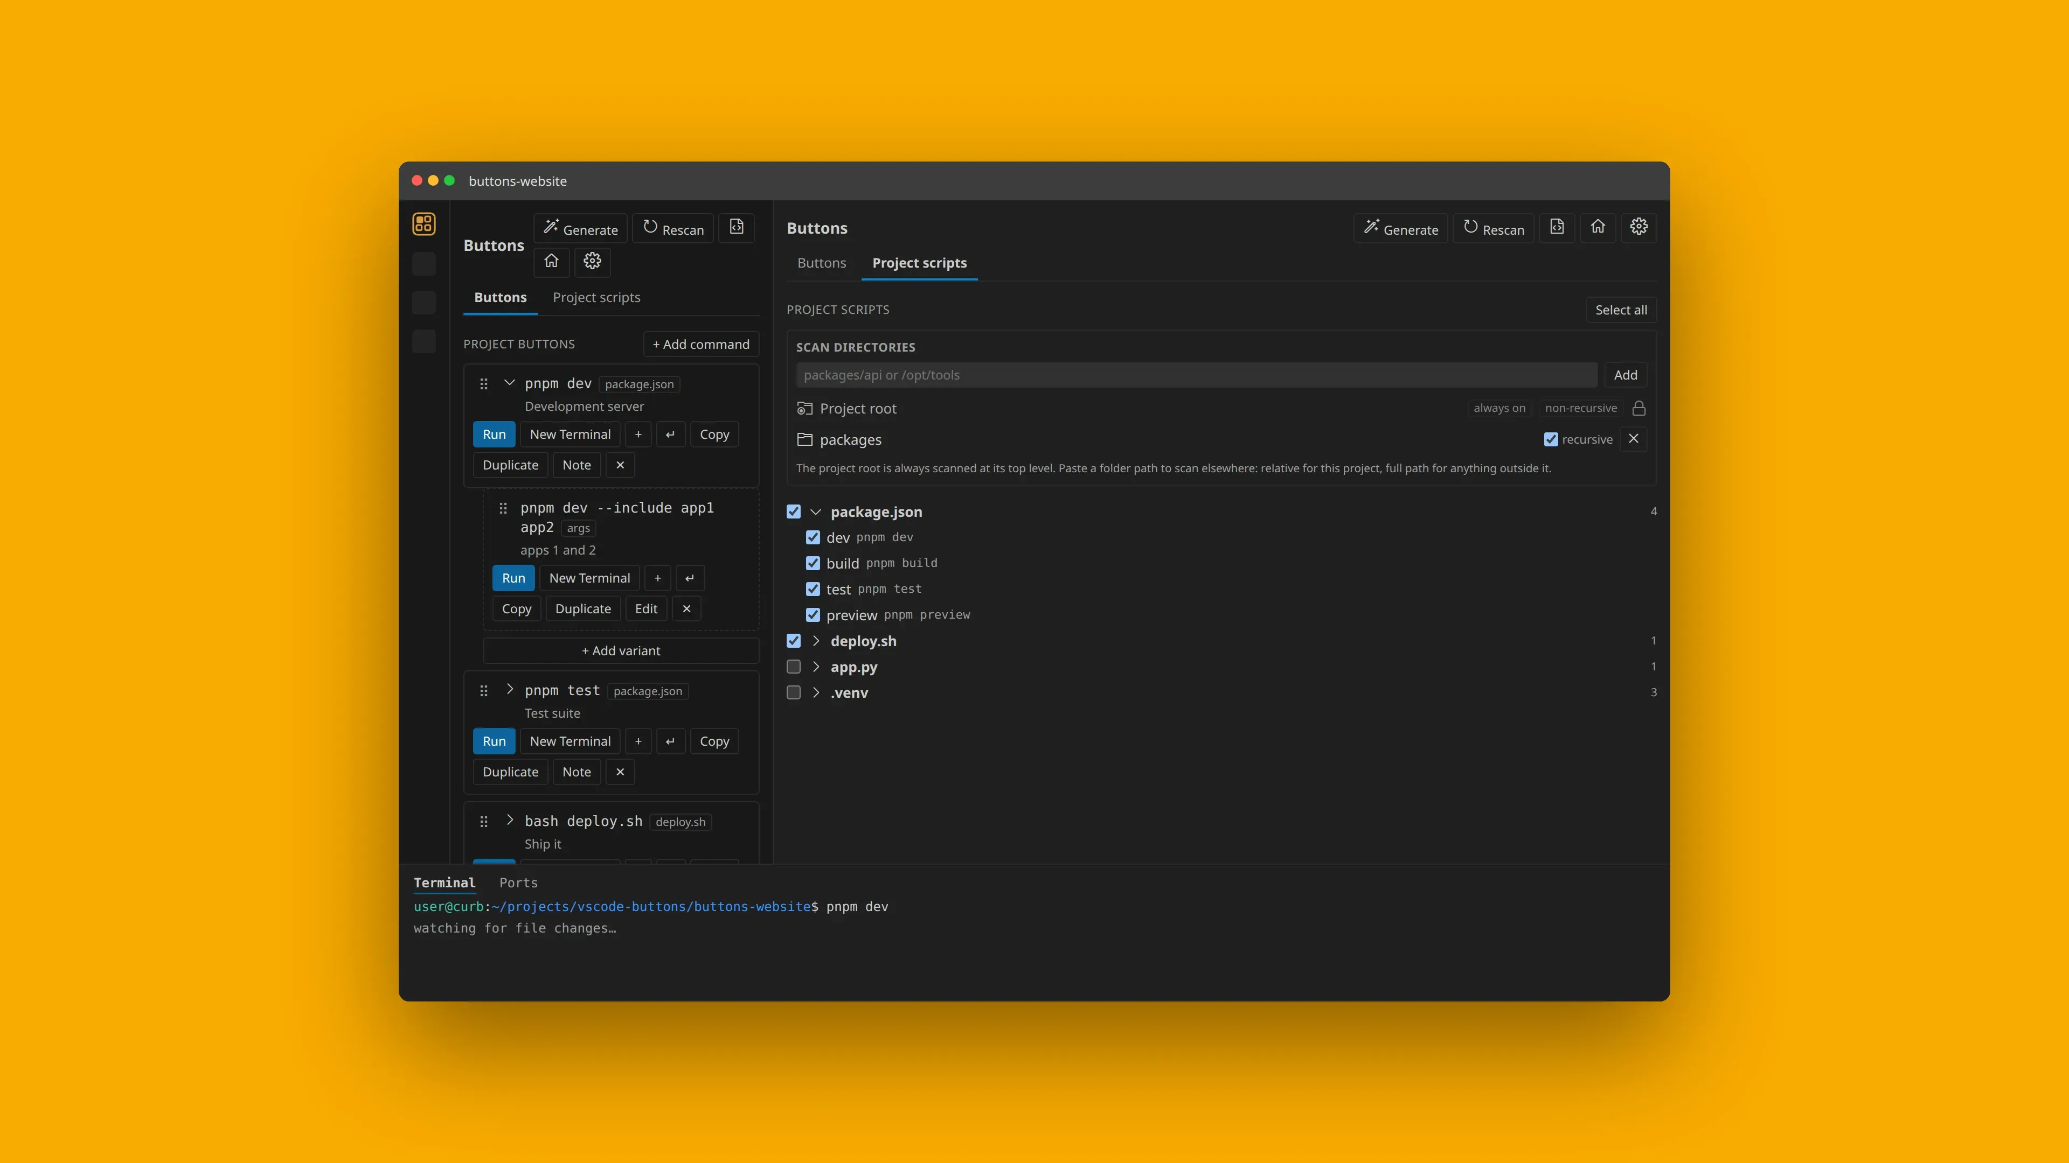Grab drag handle of app1 app2 variant
Image resolution: width=2069 pixels, height=1163 pixels.
(x=503, y=508)
